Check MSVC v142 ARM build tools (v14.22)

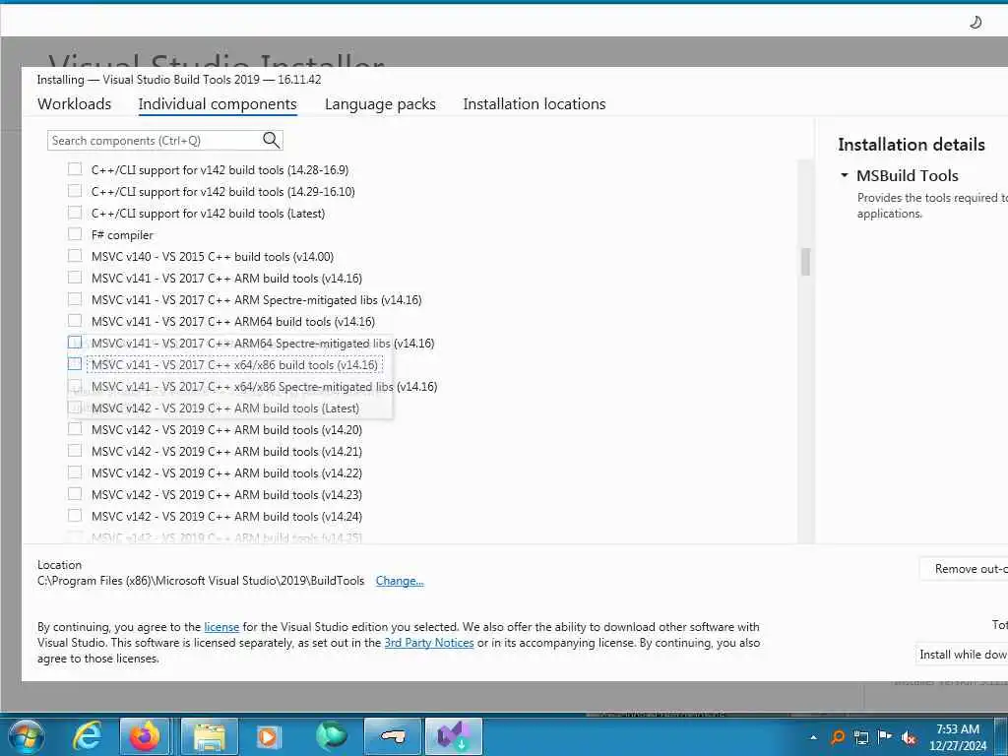75,472
